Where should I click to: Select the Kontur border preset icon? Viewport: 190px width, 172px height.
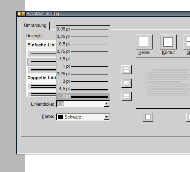coord(168,42)
